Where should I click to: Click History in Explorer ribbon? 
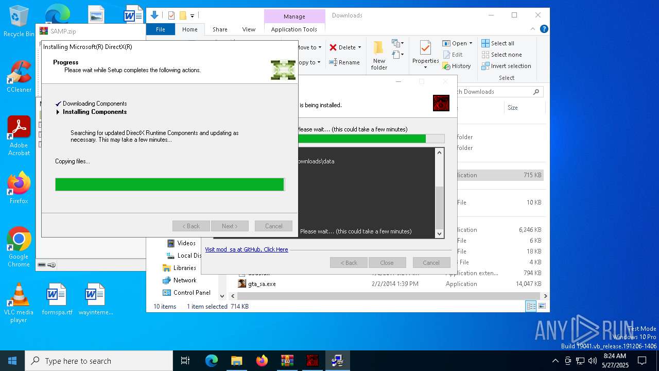pyautogui.click(x=457, y=66)
